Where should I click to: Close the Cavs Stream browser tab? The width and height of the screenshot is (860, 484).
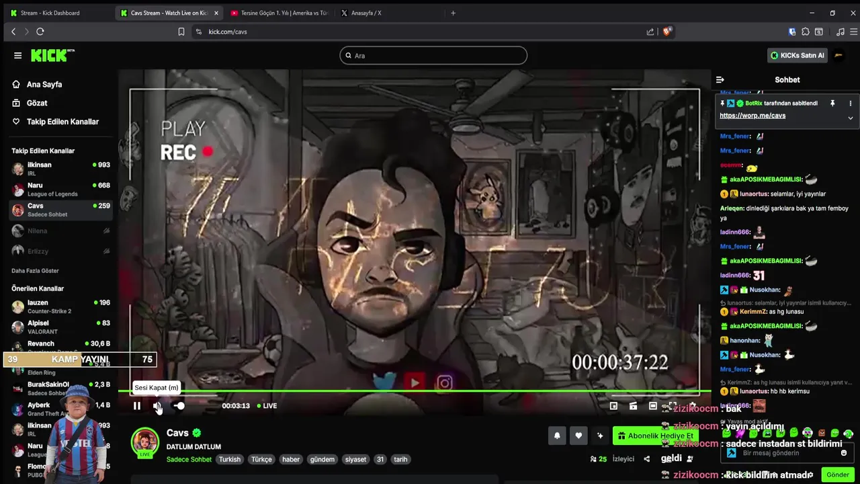coord(216,13)
